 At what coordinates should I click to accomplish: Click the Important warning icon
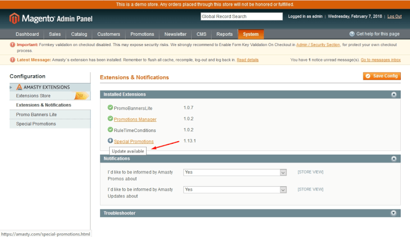coord(12,45)
